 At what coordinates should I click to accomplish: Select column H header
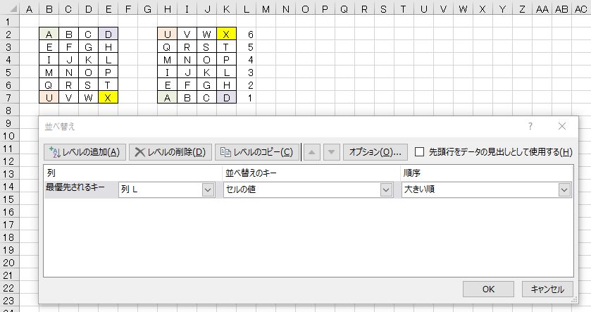[x=168, y=9]
